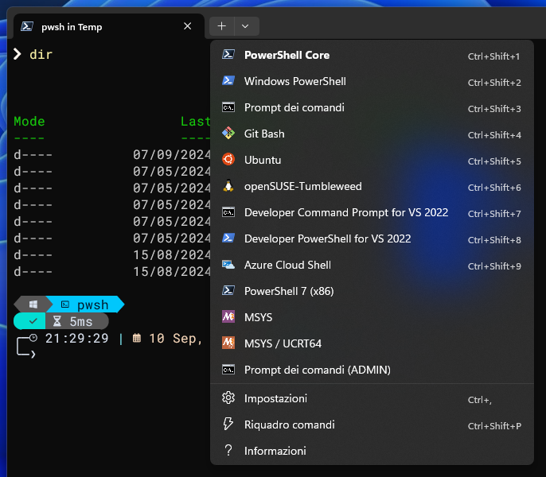546x477 pixels.
Task: Open the Prompt dei comandi Ctrl+Shift+3 entry
Action: pos(372,107)
